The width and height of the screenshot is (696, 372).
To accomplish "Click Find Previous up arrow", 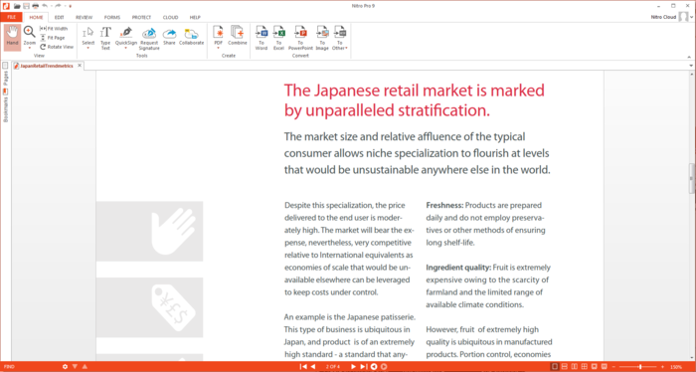I will 84,367.
